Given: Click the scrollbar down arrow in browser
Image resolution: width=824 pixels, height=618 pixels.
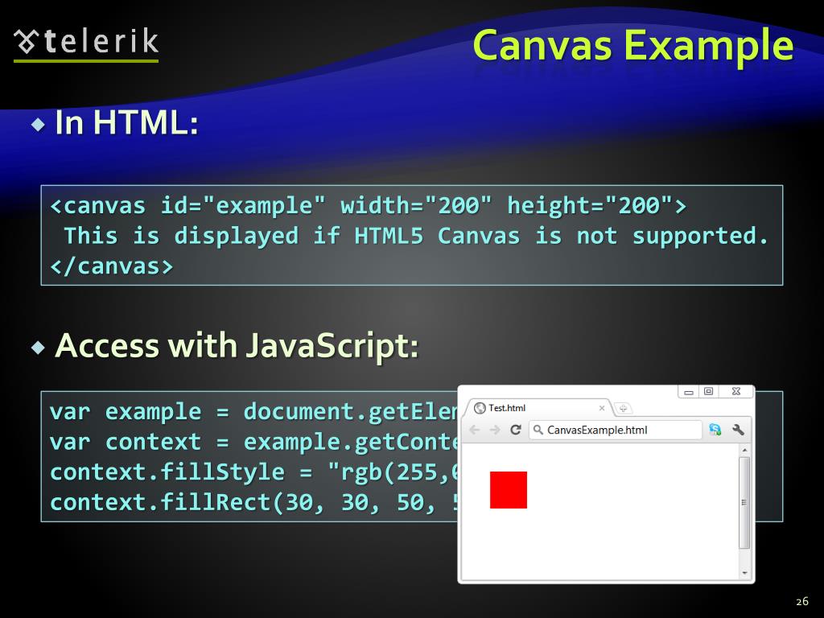Looking at the screenshot, I should click(x=744, y=573).
